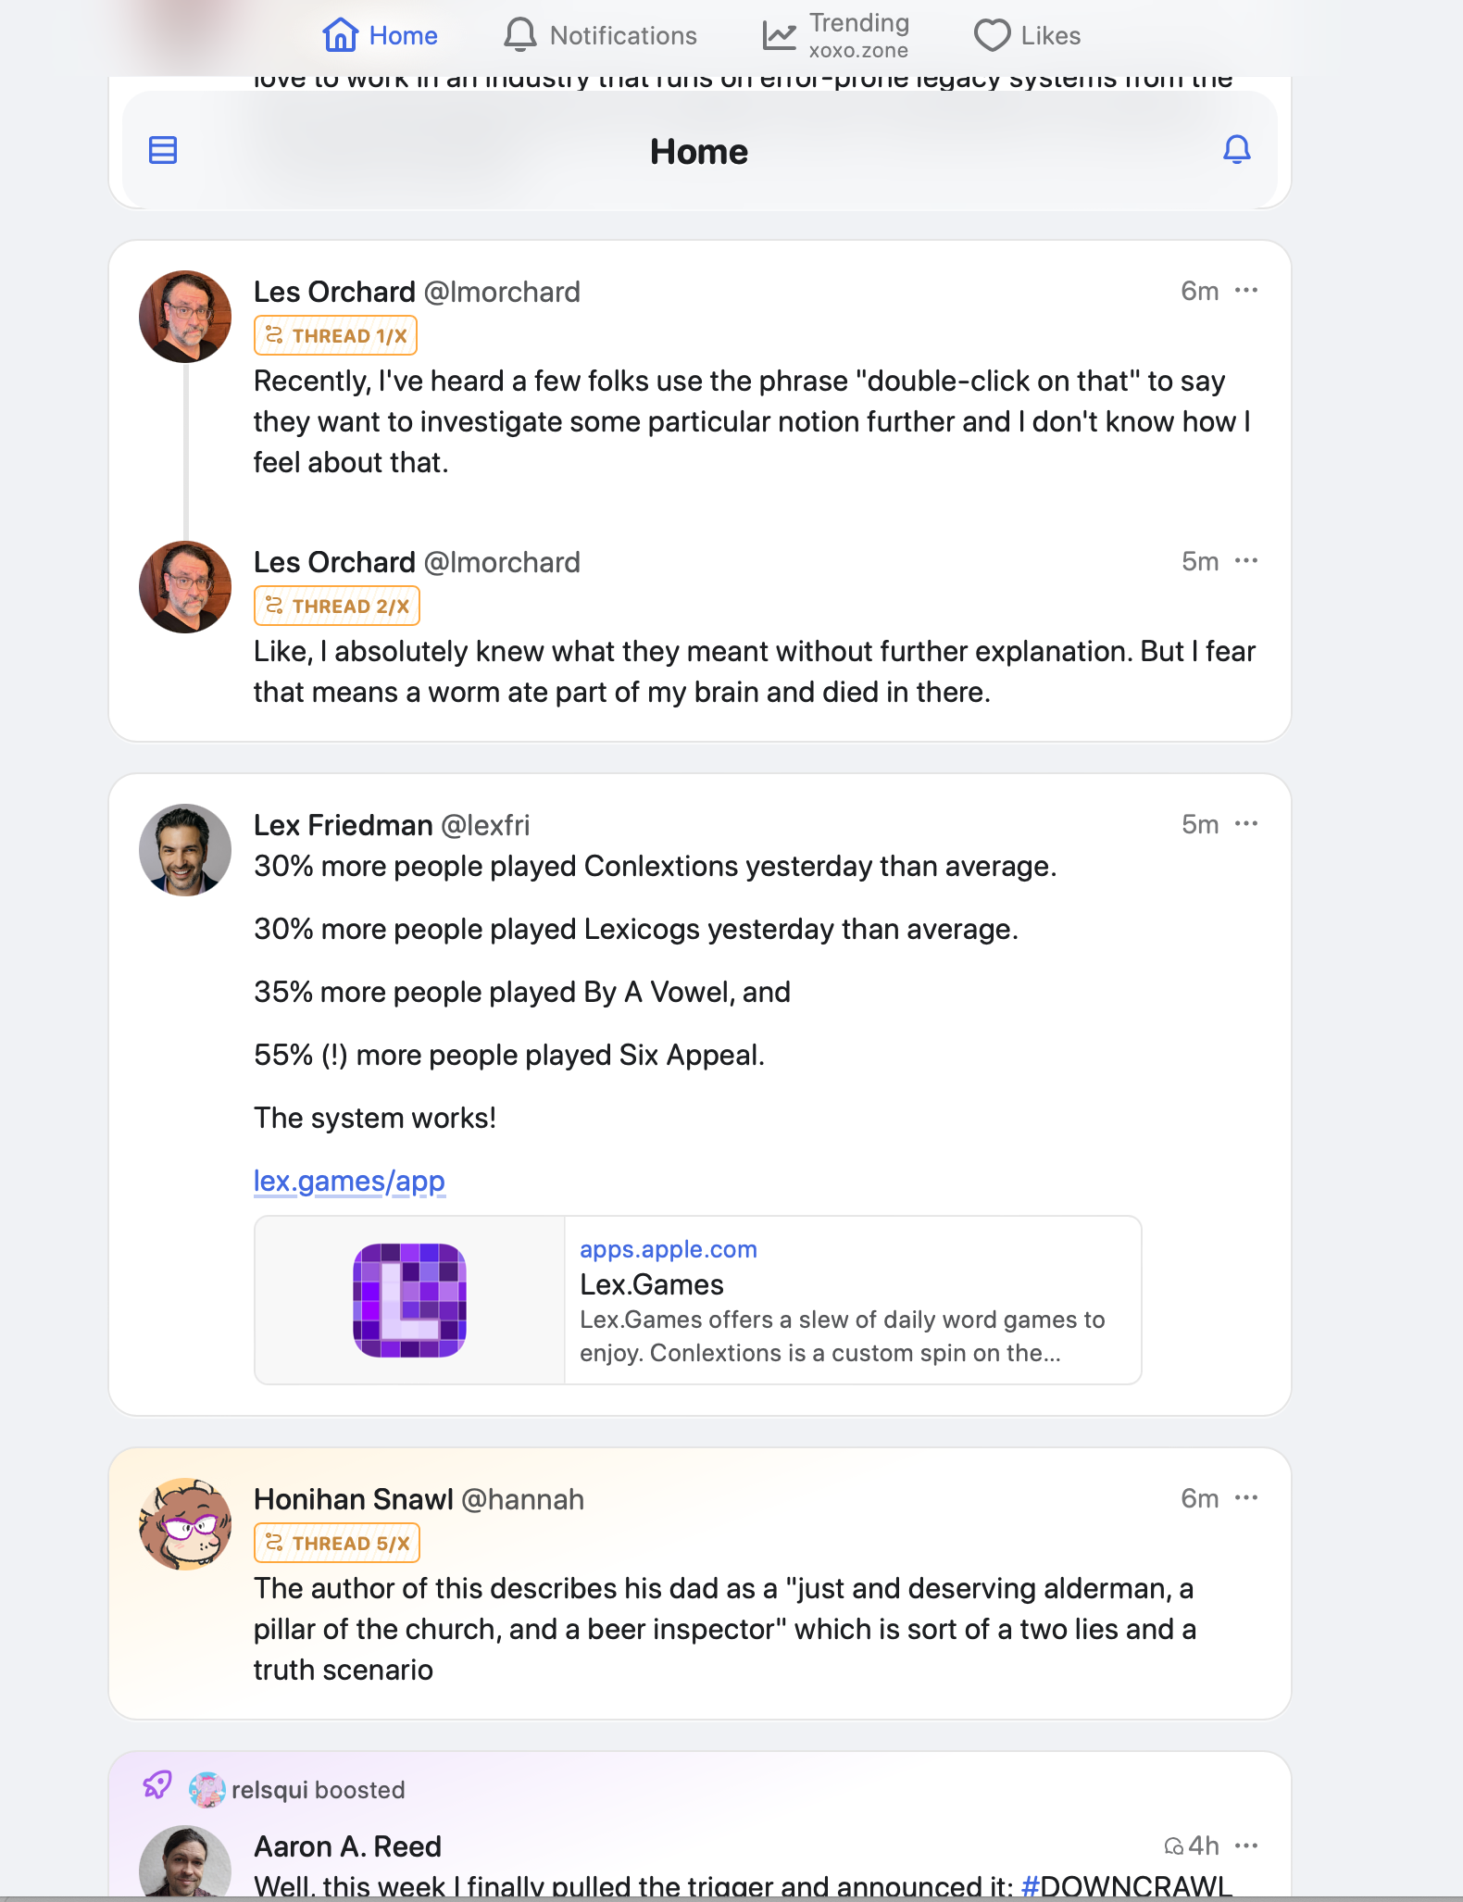Open Honihan Snawl's avatar profile
This screenshot has width=1463, height=1902.
click(185, 1523)
